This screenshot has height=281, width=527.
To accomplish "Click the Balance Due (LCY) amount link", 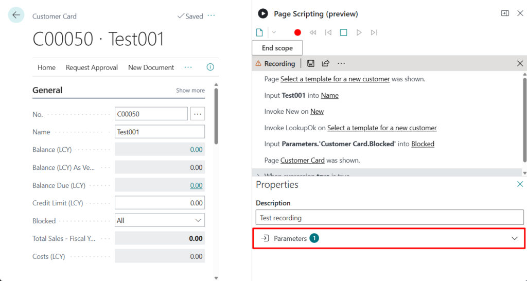I will (196, 185).
